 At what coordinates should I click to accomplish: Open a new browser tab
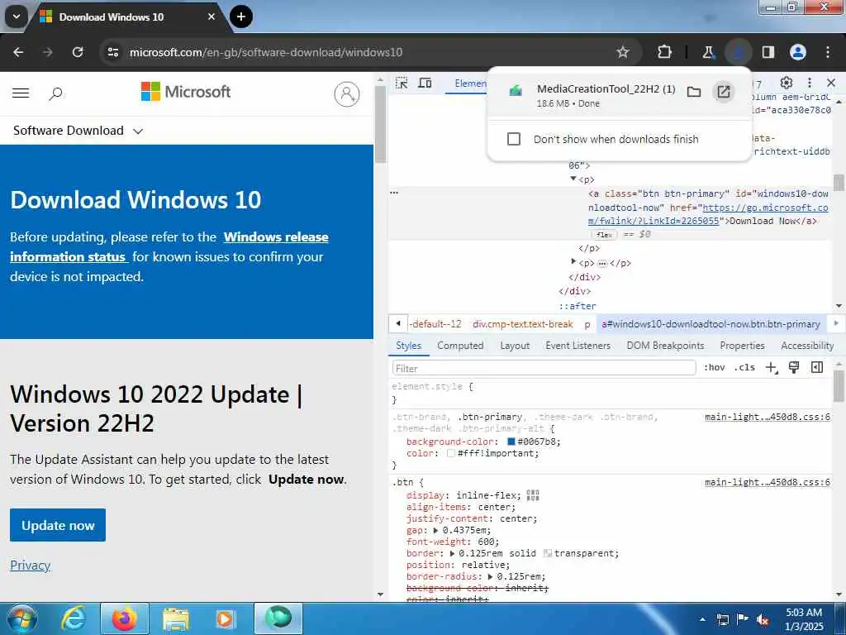[x=240, y=17]
